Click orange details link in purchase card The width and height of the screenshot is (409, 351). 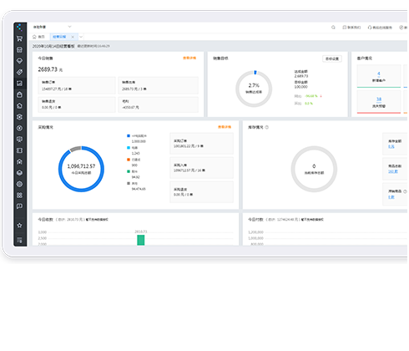[225, 127]
